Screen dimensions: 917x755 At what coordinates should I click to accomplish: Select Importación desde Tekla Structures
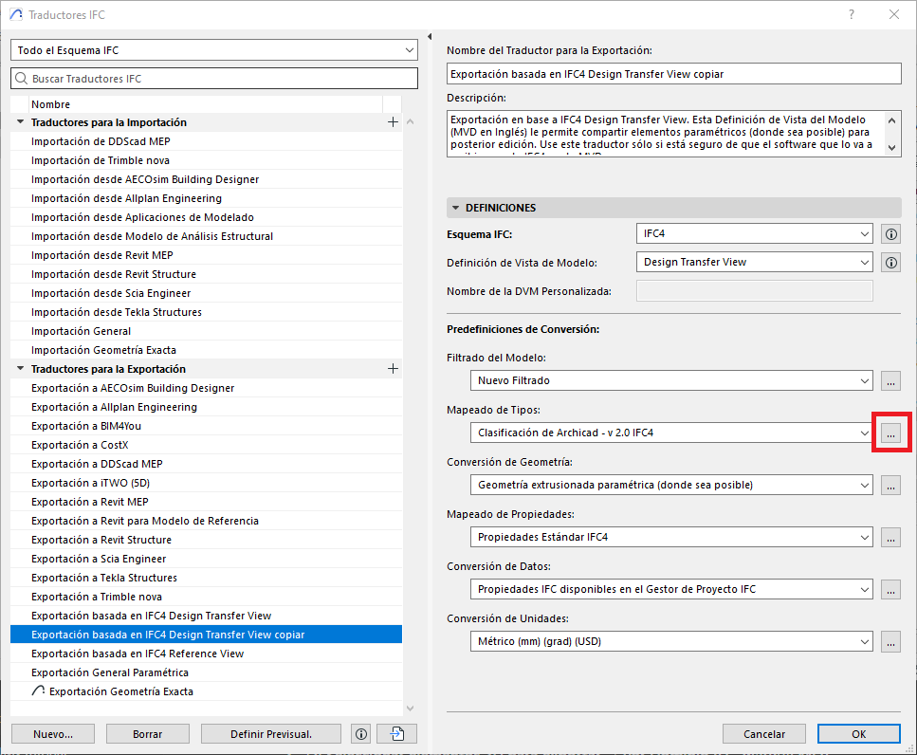point(116,312)
